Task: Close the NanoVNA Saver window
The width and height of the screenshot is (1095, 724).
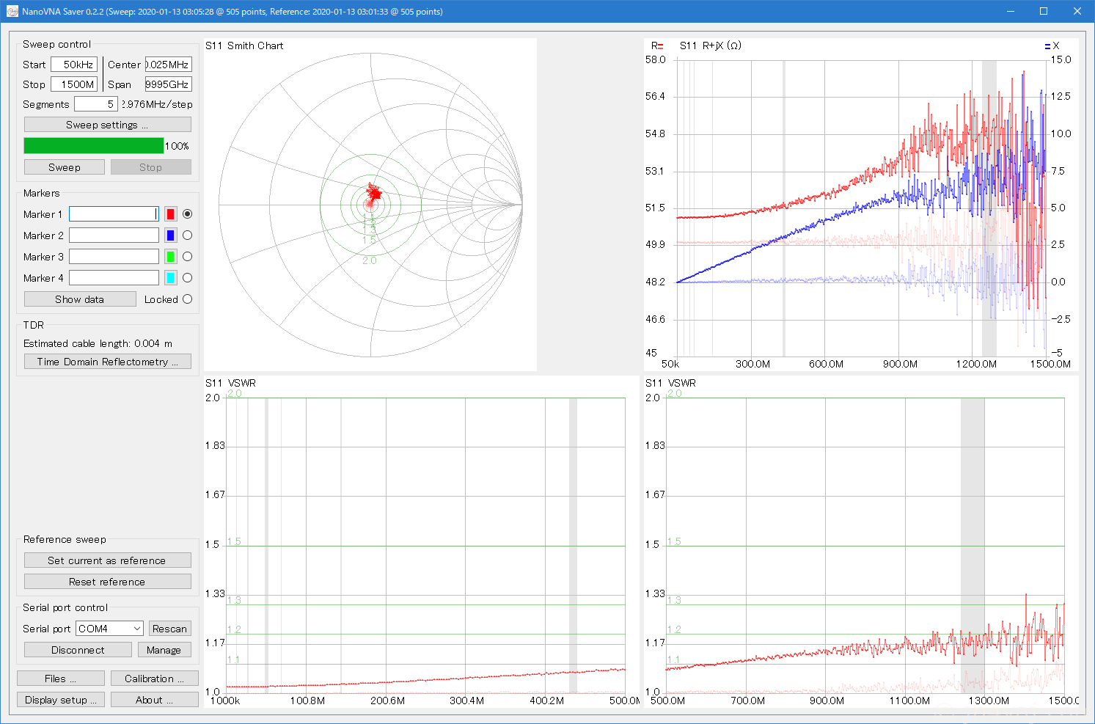Action: (1077, 12)
